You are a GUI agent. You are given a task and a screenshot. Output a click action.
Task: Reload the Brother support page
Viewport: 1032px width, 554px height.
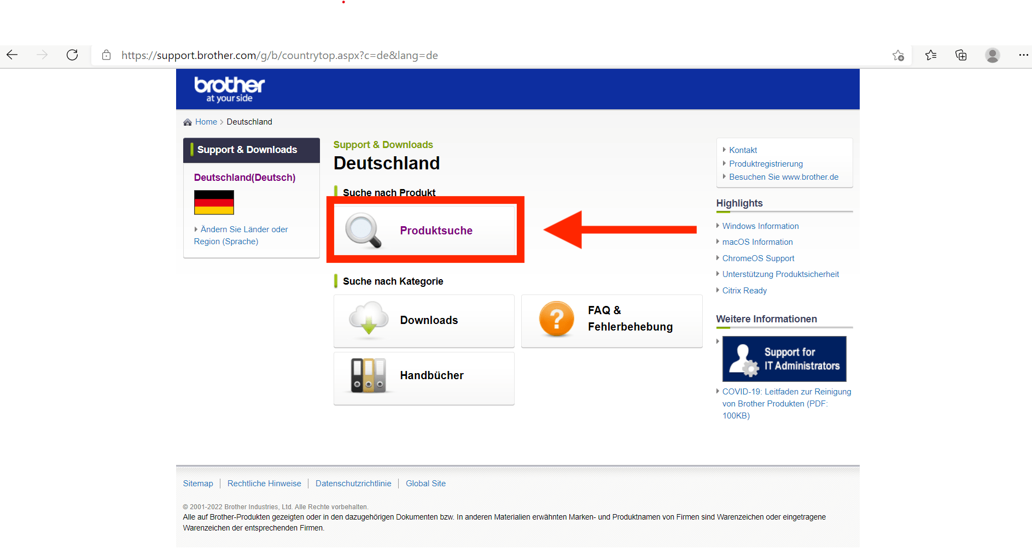[x=72, y=55]
